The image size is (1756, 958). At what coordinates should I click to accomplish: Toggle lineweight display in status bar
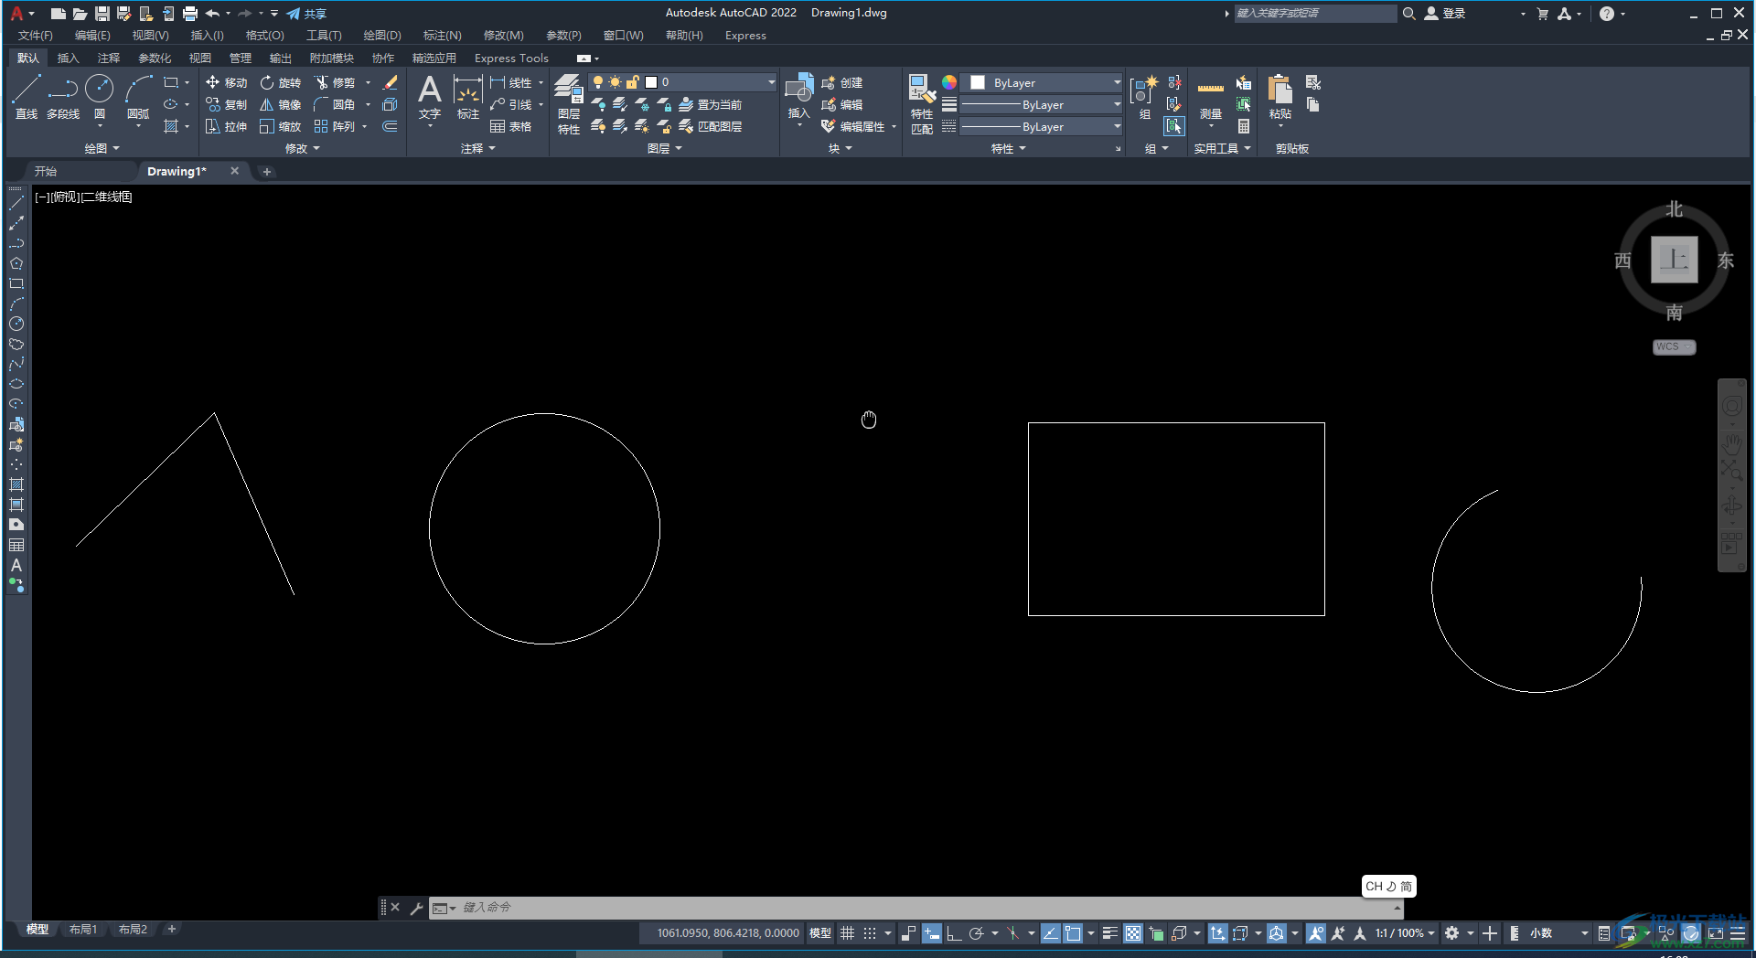(x=1109, y=933)
